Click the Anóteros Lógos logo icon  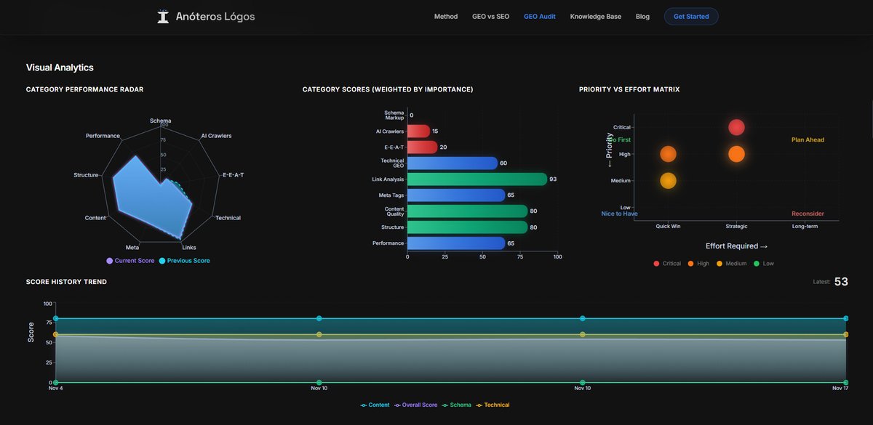(163, 16)
